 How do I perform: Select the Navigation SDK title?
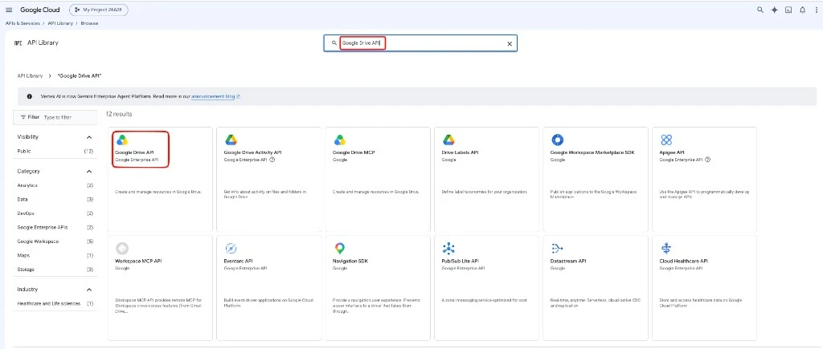point(350,261)
